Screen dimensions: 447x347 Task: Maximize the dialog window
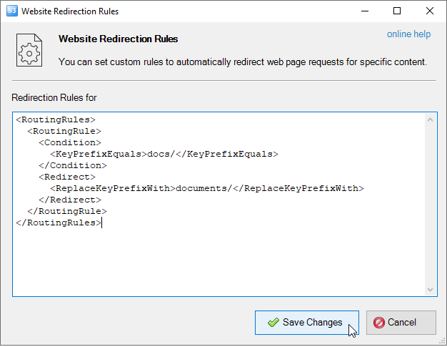pyautogui.click(x=397, y=11)
